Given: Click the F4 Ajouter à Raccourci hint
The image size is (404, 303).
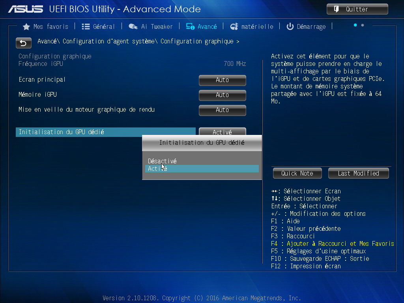Looking at the screenshot, I should (x=332, y=244).
